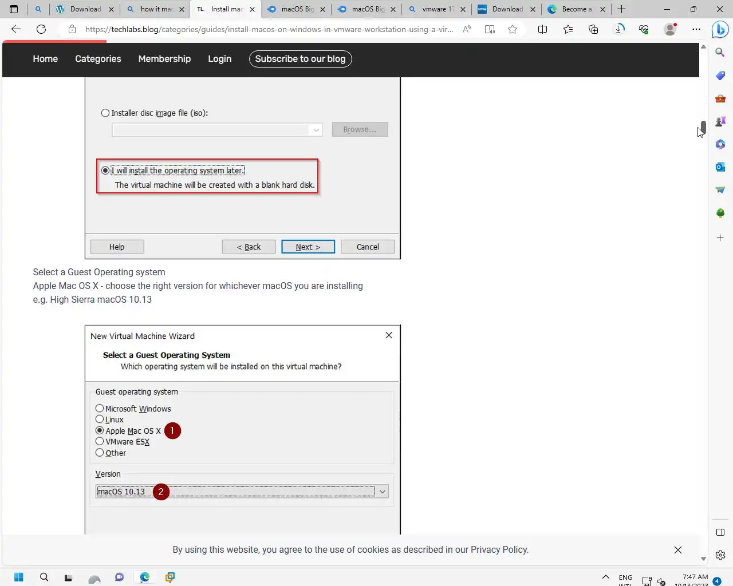Open the Favorites list icon
The height and width of the screenshot is (586, 733).
(568, 29)
